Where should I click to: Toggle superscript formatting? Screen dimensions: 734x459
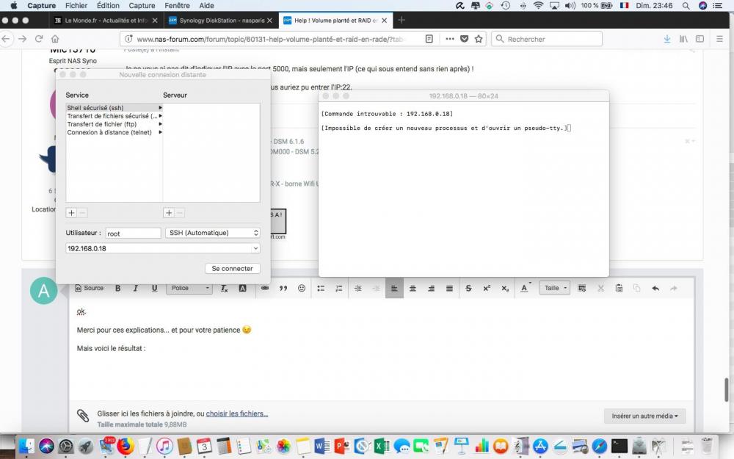pos(487,289)
